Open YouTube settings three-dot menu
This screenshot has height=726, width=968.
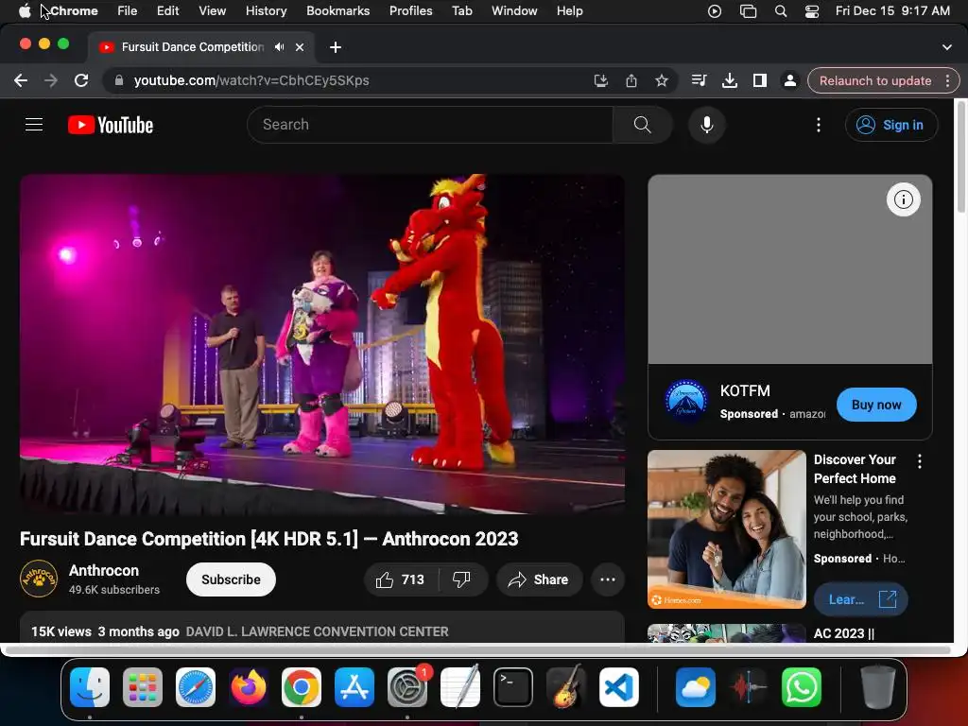(819, 125)
